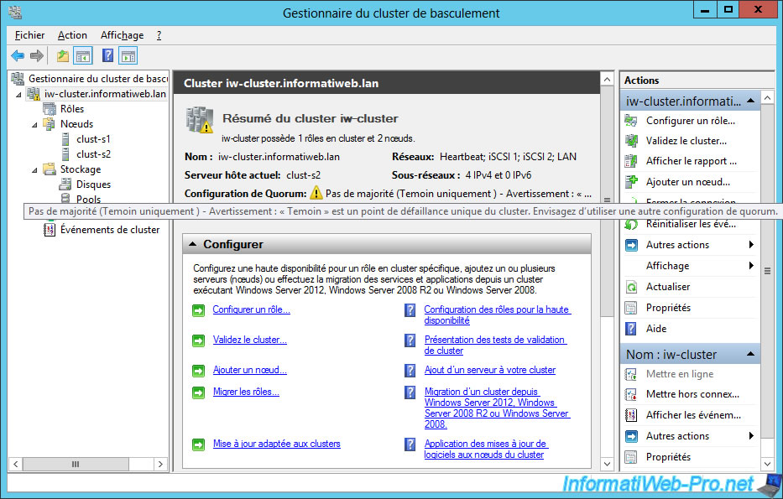This screenshot has width=783, height=499.
Task: Click the Aide question mark icon
Action: tap(631, 329)
